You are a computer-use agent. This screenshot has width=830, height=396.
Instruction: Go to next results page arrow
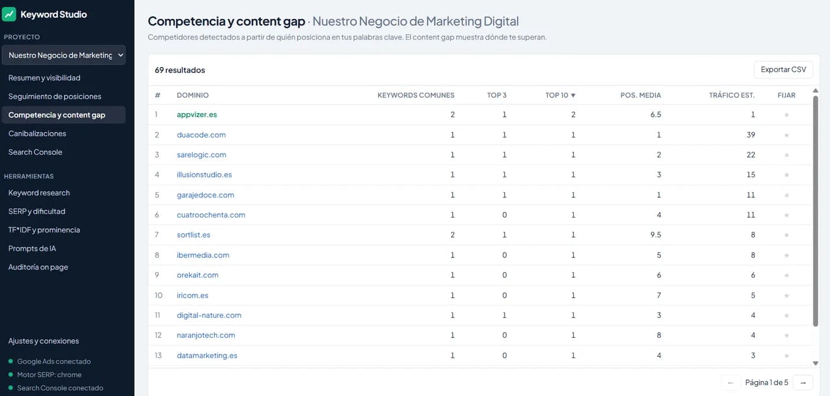[803, 383]
